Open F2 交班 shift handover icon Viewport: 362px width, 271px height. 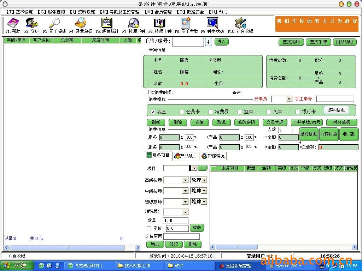[31, 24]
